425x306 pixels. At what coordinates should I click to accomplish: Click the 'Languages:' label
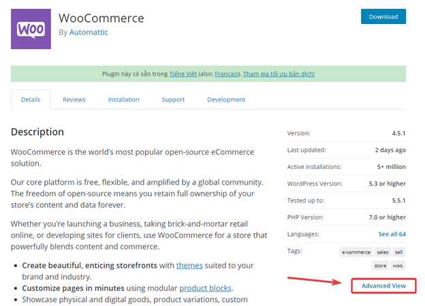[303, 234]
